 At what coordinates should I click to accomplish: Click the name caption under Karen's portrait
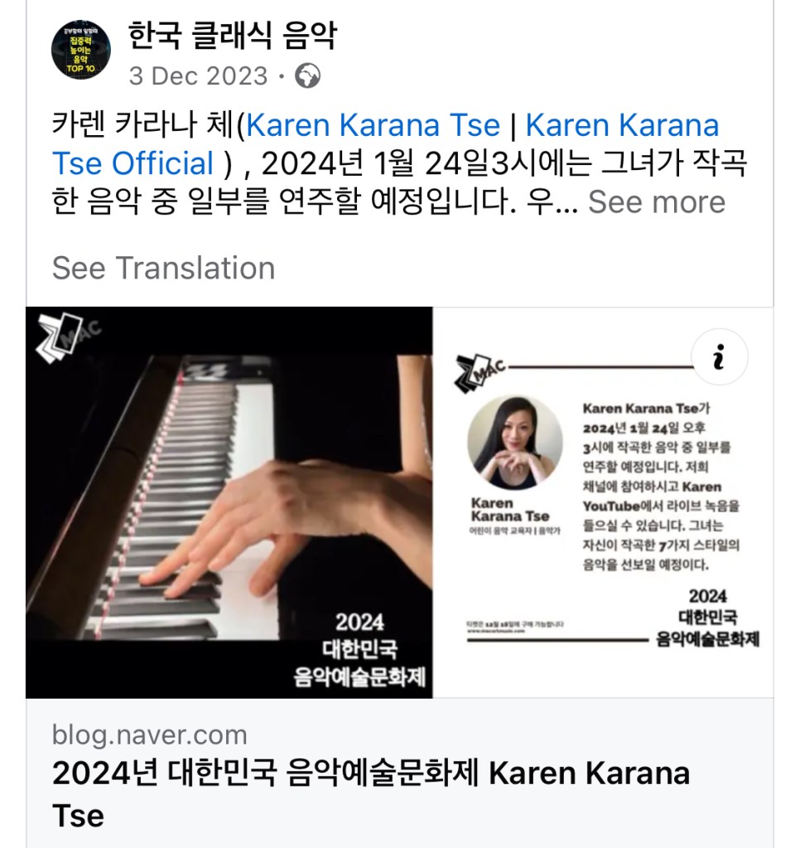(x=510, y=510)
